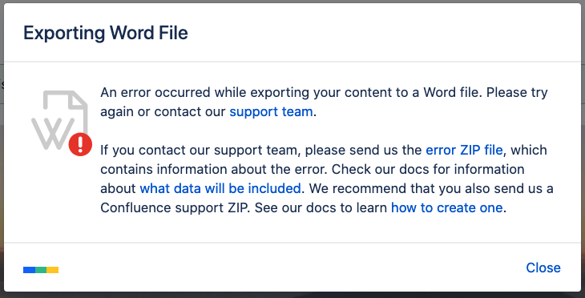Click the empty footer area beside Close
Screen dimensions: 585x298
[291, 268]
